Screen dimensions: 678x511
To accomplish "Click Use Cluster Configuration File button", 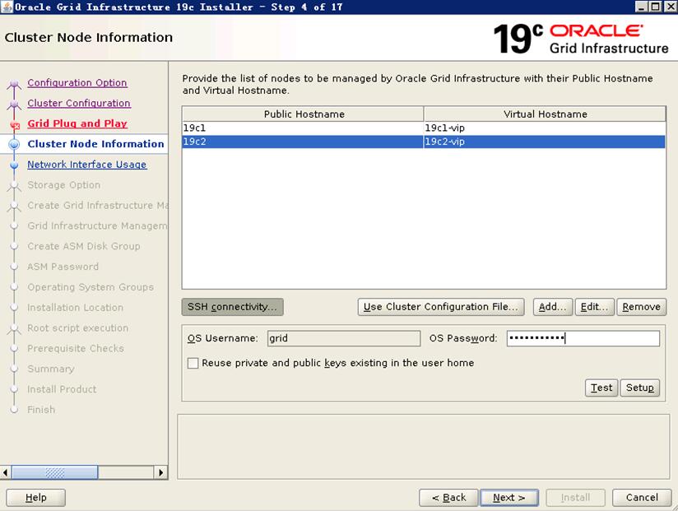I will [x=440, y=307].
